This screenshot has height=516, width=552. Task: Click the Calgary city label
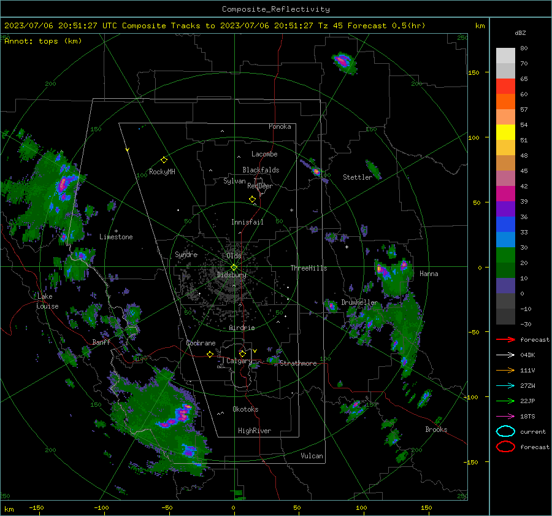[x=239, y=361]
